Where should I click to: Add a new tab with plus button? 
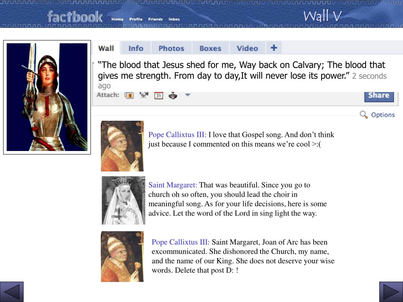(274, 48)
